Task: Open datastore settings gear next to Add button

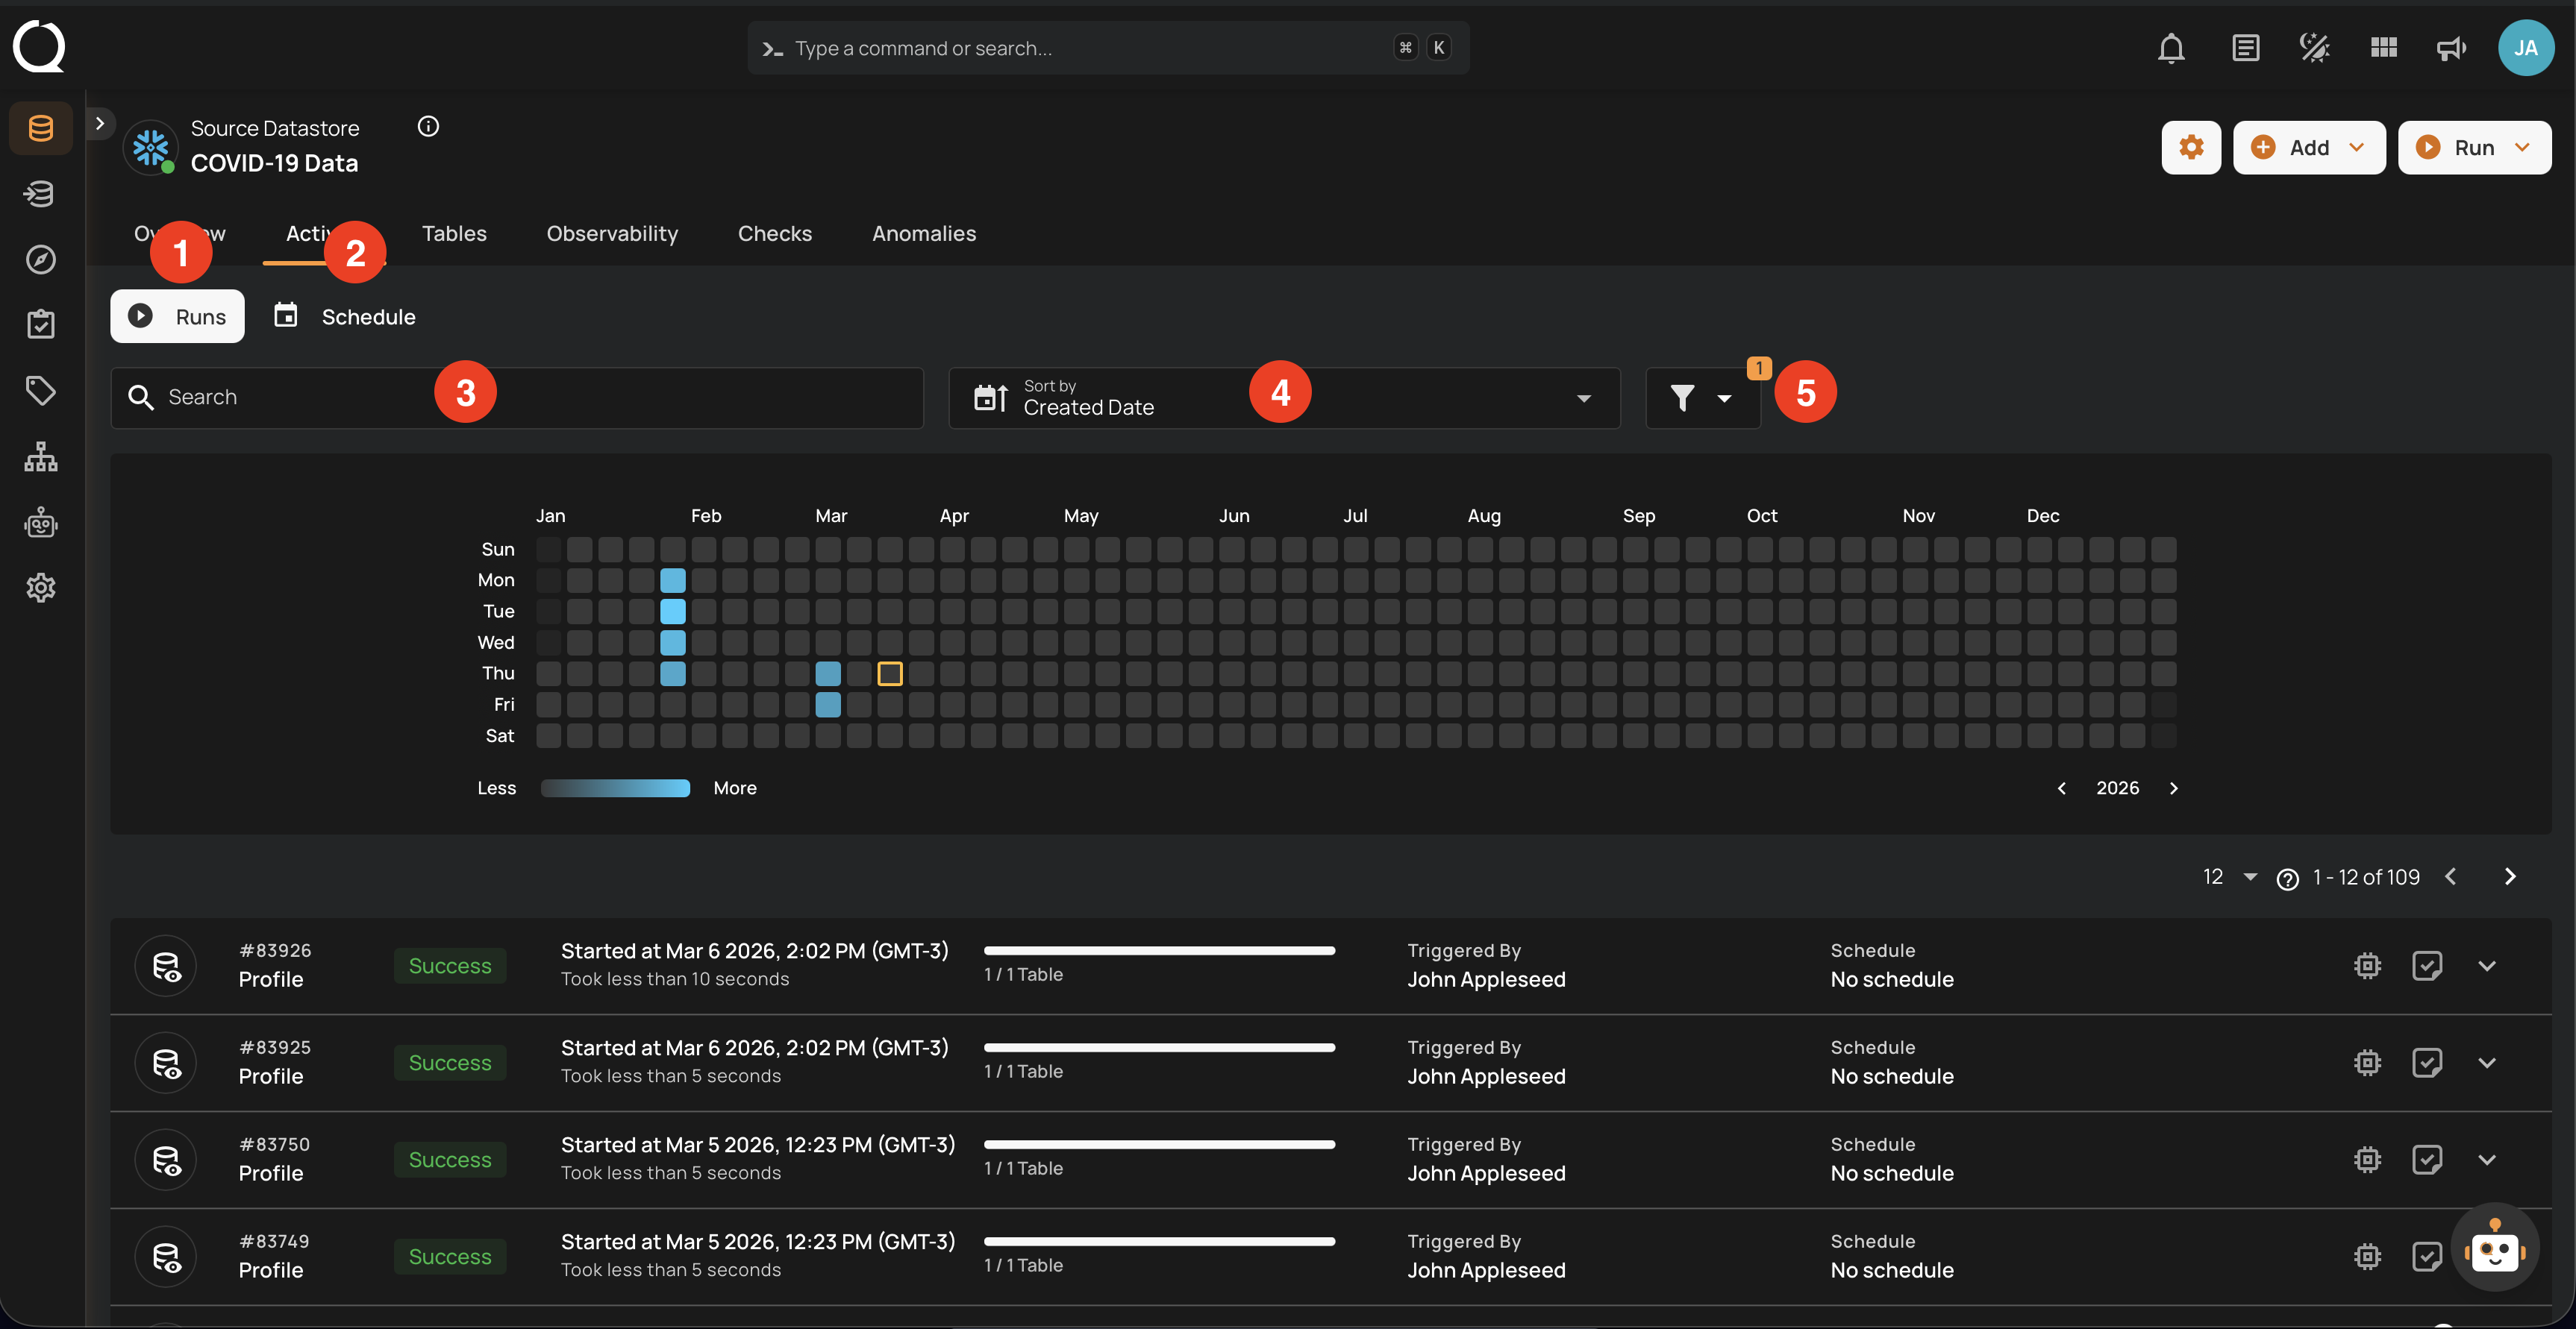Action: [x=2191, y=147]
